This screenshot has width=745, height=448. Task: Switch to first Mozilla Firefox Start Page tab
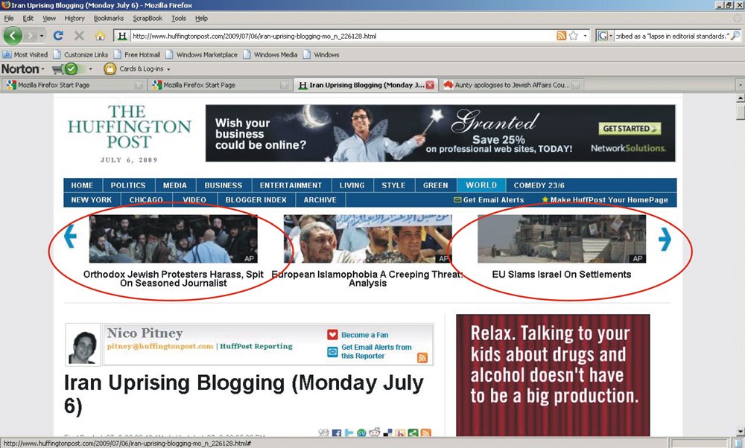click(73, 85)
